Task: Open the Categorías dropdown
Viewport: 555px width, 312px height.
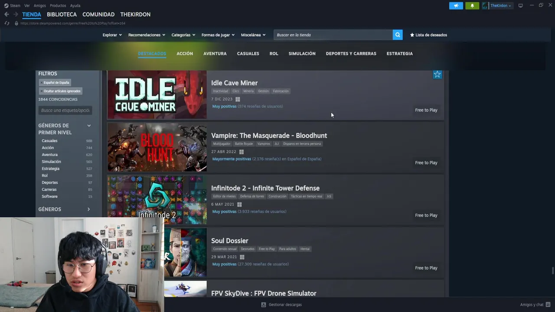Action: [x=183, y=35]
